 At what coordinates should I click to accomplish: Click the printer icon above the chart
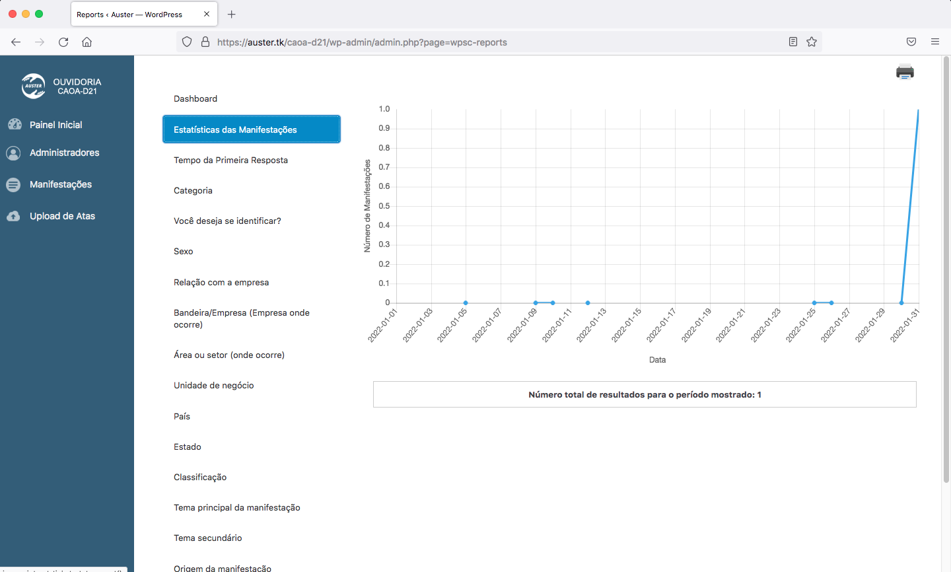pyautogui.click(x=905, y=72)
